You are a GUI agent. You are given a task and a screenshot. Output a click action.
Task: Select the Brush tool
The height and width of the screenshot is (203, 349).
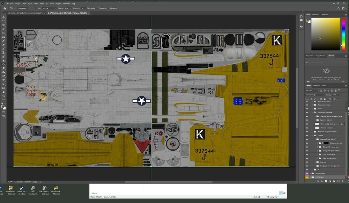[x=3, y=49]
